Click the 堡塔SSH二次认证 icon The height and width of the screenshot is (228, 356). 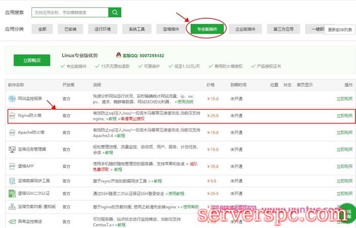12,194
